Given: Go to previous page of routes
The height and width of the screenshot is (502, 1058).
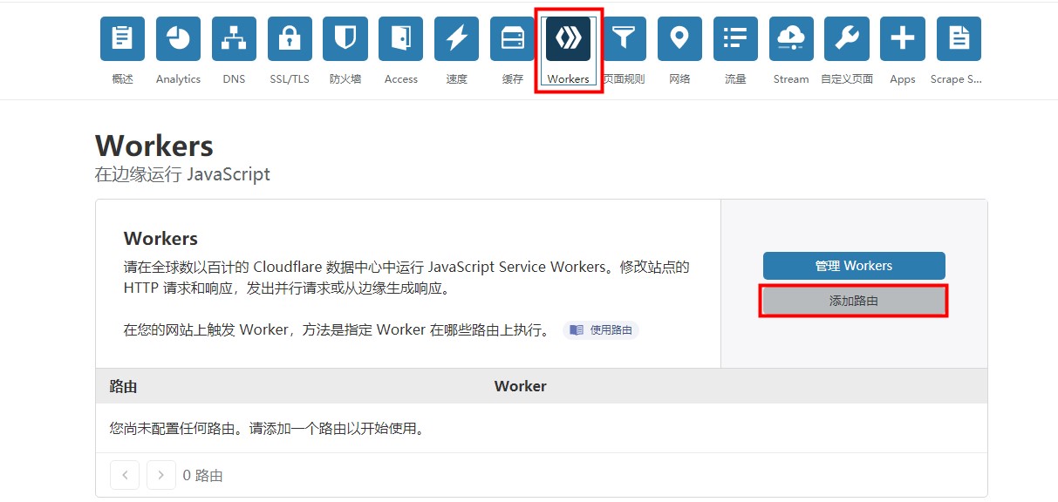Looking at the screenshot, I should [125, 475].
